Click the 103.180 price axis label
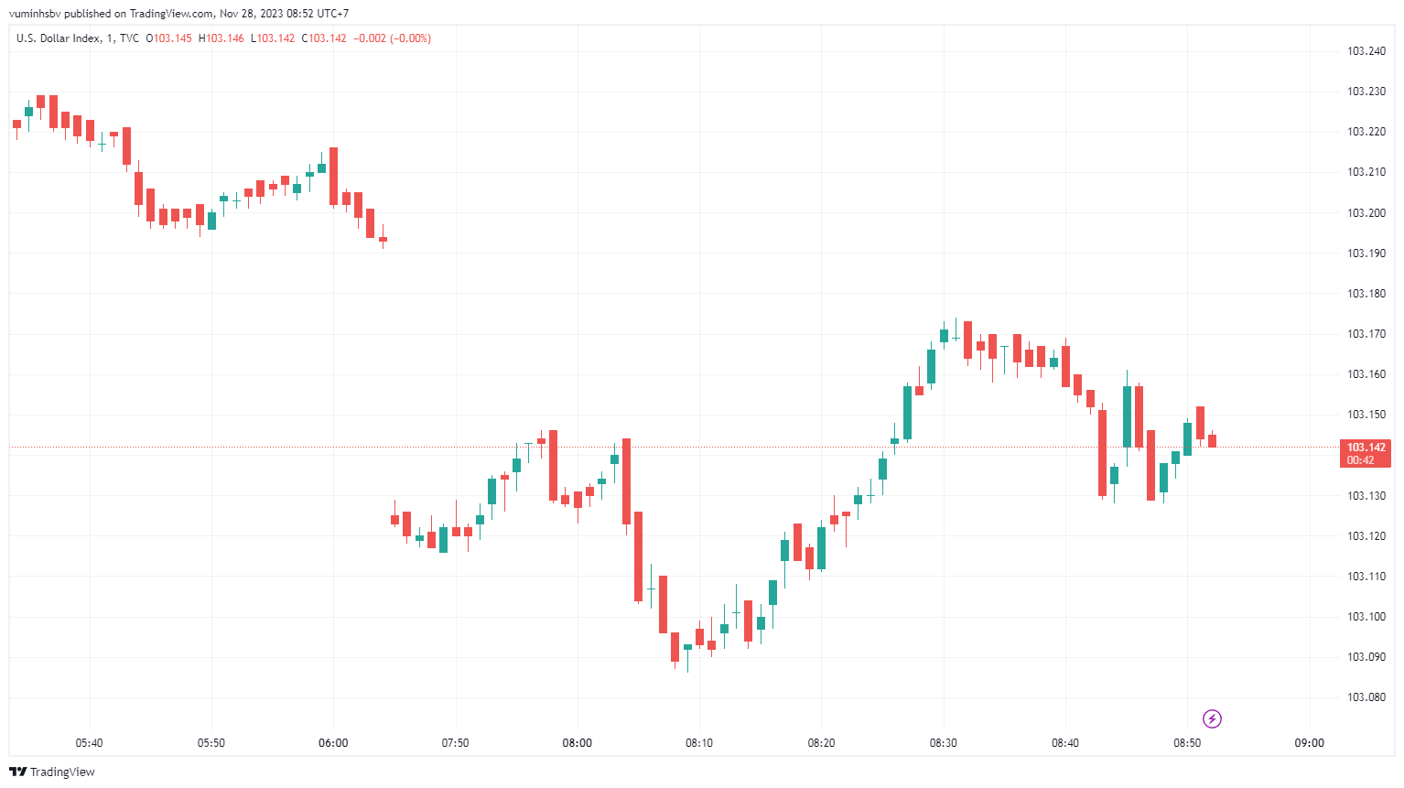Image resolution: width=1404 pixels, height=788 pixels. click(x=1366, y=294)
